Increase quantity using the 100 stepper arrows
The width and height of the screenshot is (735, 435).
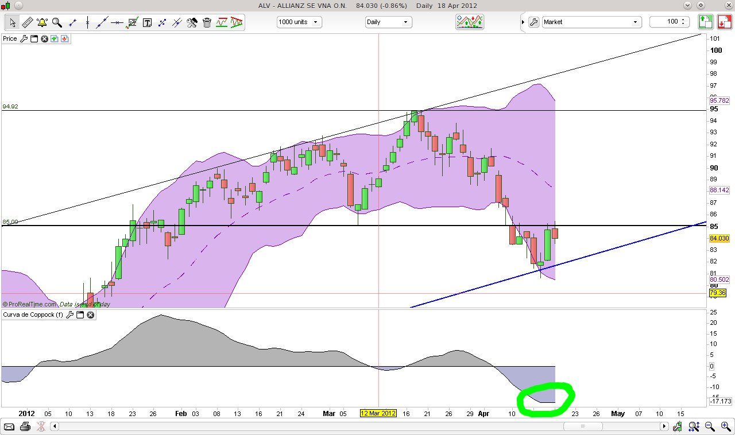(x=683, y=18)
